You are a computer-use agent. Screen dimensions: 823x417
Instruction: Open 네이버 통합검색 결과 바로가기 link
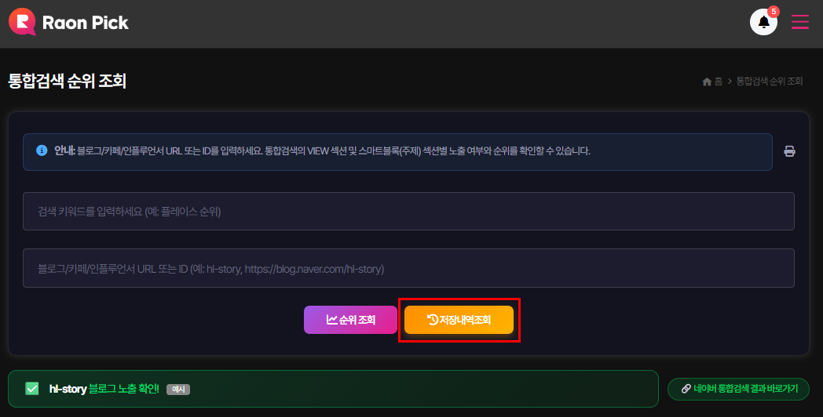(x=739, y=389)
